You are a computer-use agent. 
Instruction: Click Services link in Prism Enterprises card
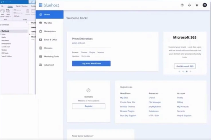point(101,52)
